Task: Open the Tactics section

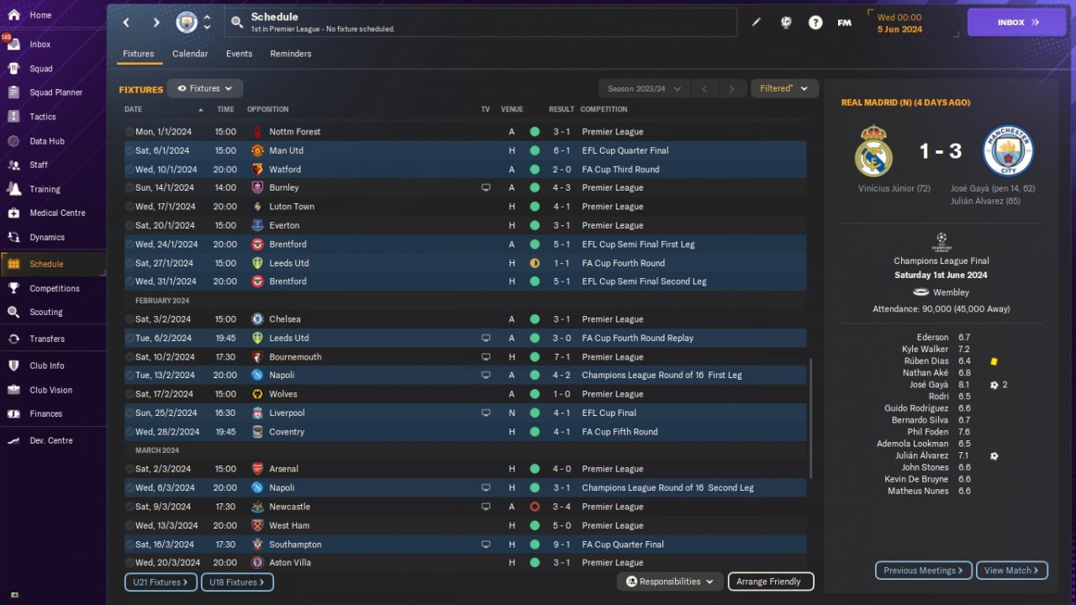Action: (x=42, y=117)
